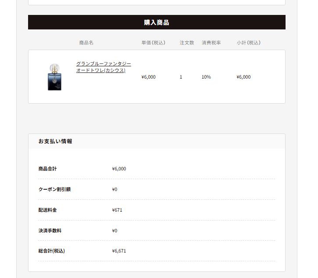Viewport: 318px width, 278px height.
Task: Click the unit price ¥6,000 in product row
Action: point(148,77)
